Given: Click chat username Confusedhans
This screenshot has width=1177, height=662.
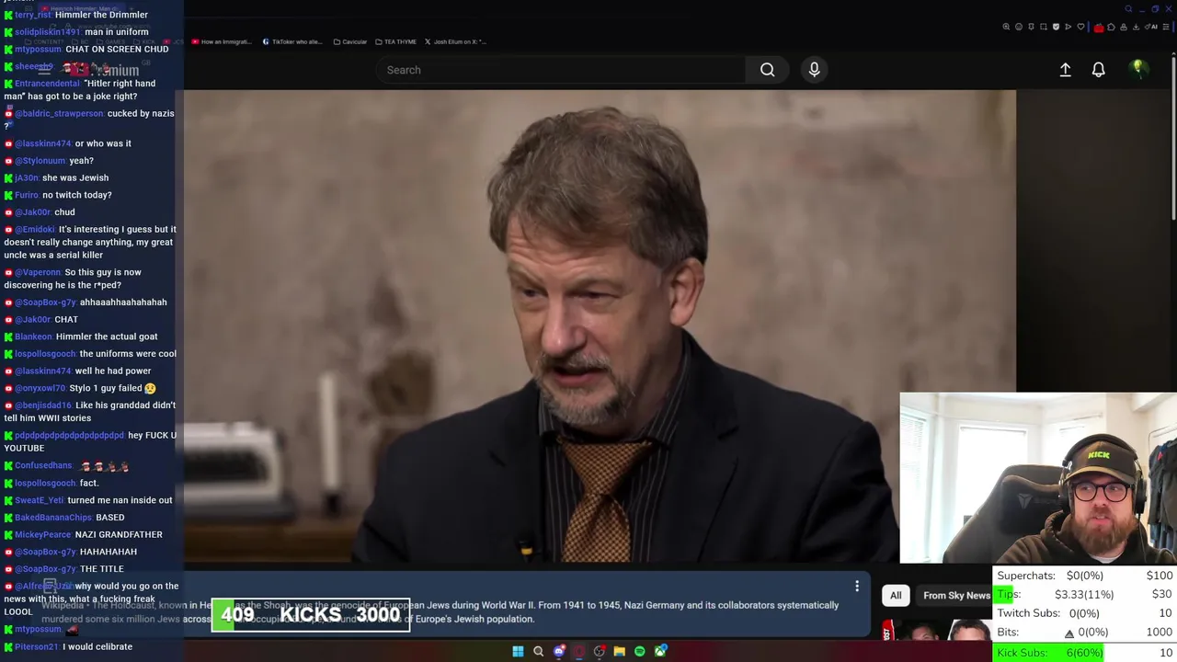Looking at the screenshot, I should (x=43, y=465).
